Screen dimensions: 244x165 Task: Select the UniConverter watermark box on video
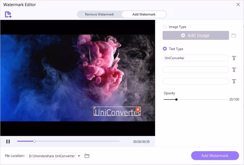pos(117,111)
